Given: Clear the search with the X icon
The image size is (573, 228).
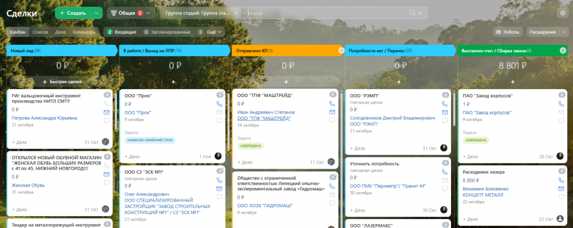Looking at the screenshot, I should [x=420, y=13].
